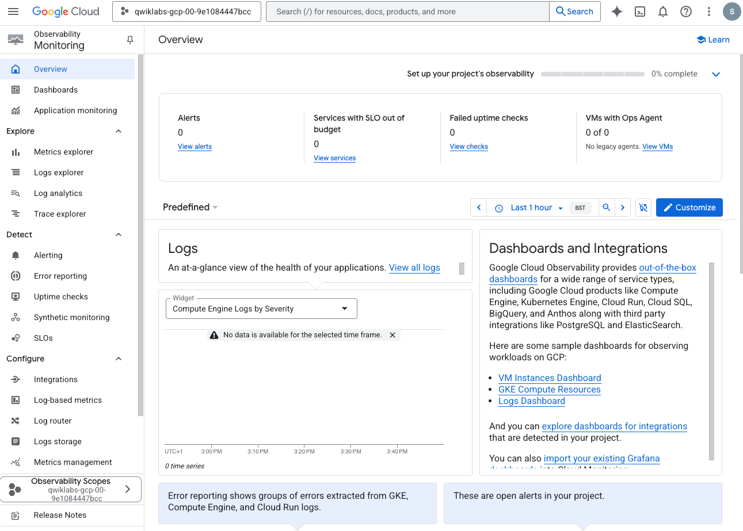Click the Search button

(x=575, y=11)
